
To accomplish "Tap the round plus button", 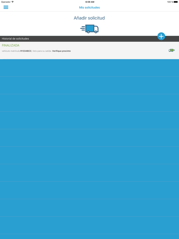I will (x=161, y=36).
